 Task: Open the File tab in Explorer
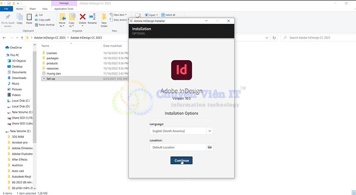click(6, 9)
